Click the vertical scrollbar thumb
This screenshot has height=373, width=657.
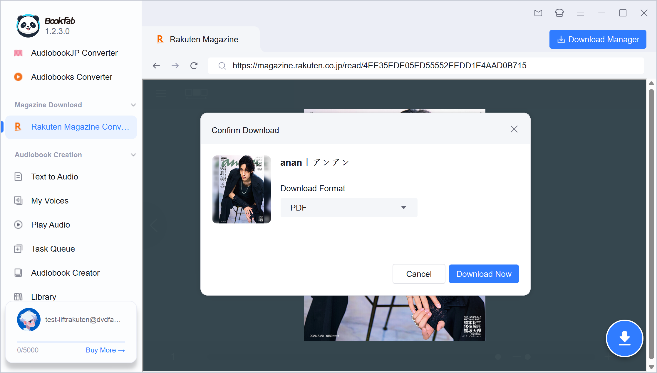click(x=651, y=224)
